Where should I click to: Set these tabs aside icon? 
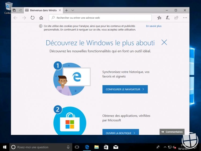(x=20, y=10)
